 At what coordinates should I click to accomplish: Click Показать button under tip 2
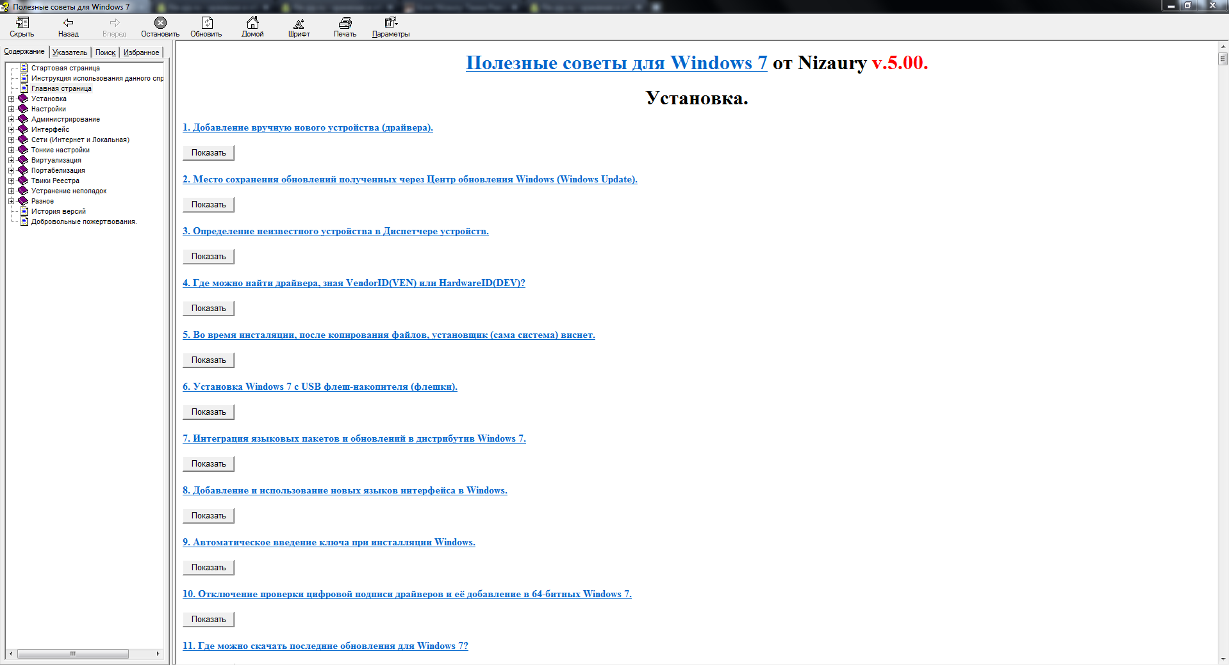[209, 205]
